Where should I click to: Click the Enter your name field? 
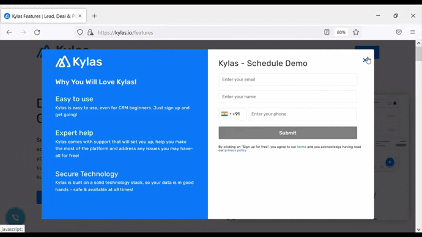point(287,97)
